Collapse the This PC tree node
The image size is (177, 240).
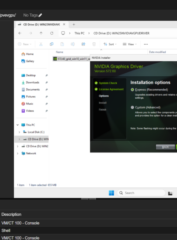click(18, 125)
